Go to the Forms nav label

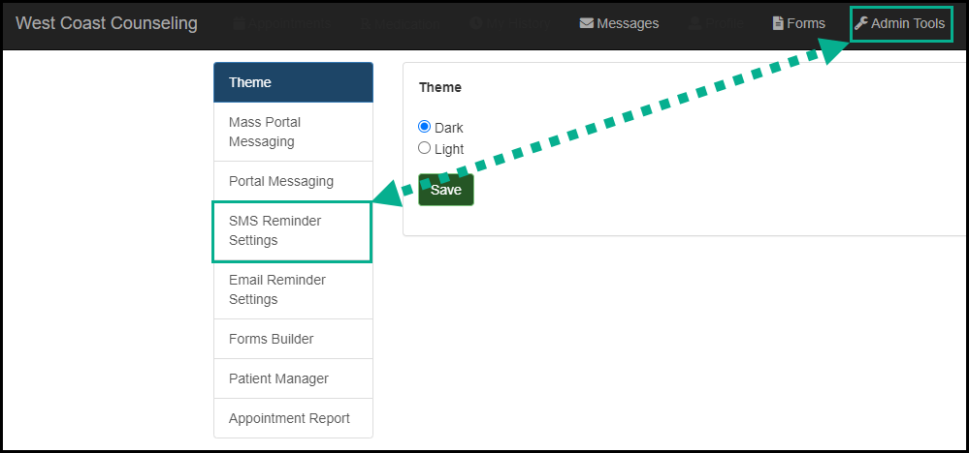click(x=806, y=23)
